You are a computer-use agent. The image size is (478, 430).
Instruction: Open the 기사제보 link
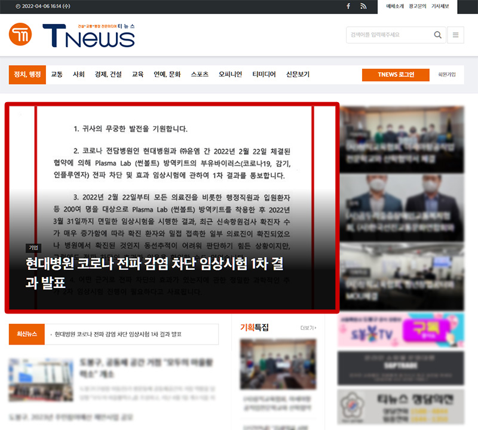(444, 6)
